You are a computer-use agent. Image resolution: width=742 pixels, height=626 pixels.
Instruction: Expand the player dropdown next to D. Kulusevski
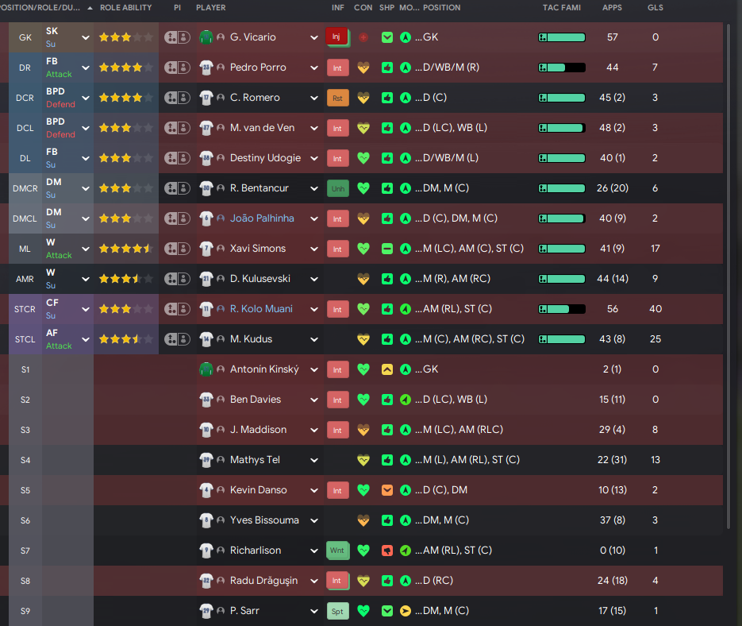tap(314, 279)
